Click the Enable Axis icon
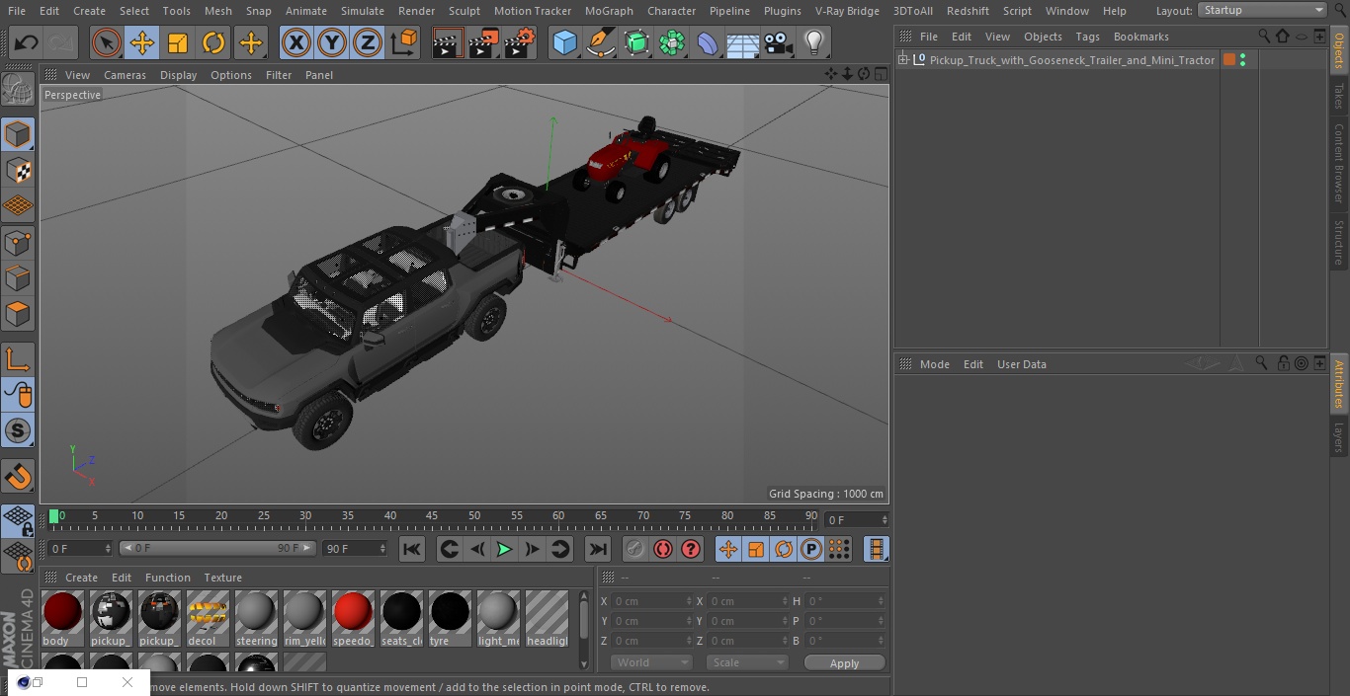The height and width of the screenshot is (696, 1350). click(18, 359)
